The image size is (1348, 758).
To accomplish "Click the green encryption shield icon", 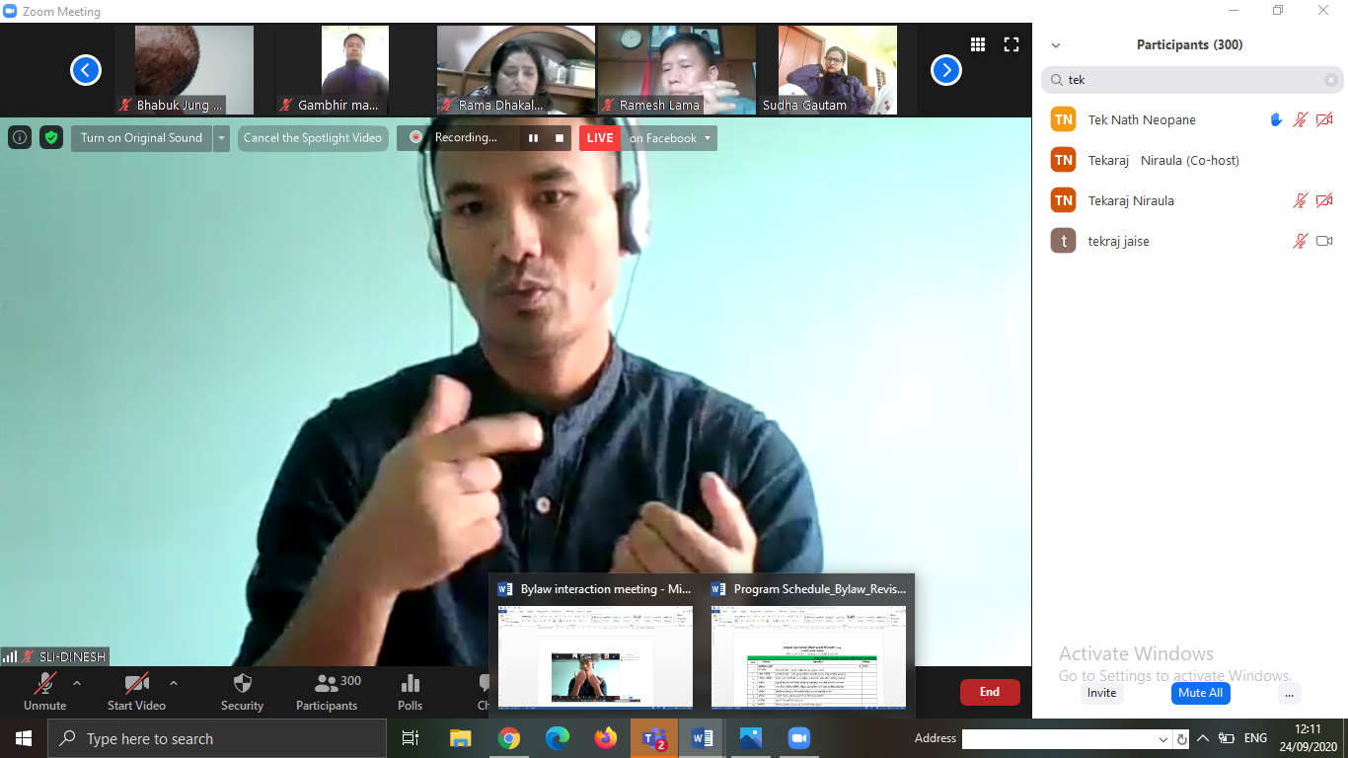I will click(x=51, y=138).
